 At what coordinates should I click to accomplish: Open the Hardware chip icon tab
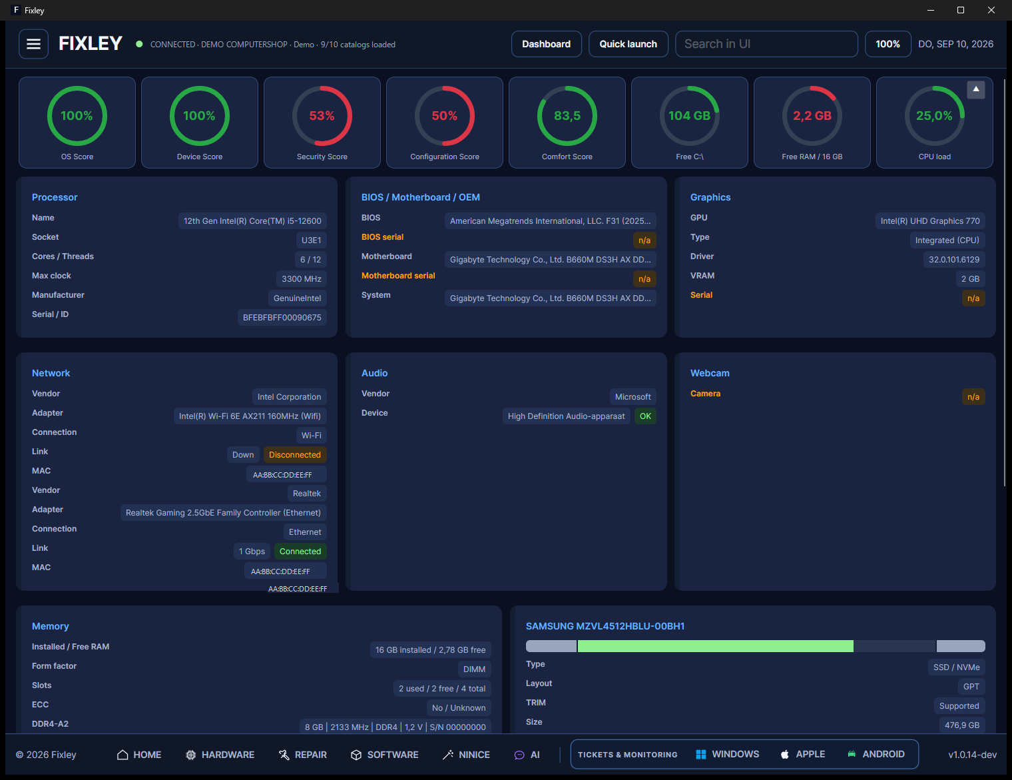point(191,755)
